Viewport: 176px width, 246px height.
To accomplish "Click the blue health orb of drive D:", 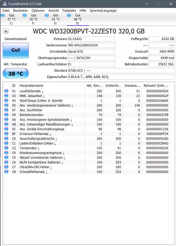I will (x=69, y=15).
